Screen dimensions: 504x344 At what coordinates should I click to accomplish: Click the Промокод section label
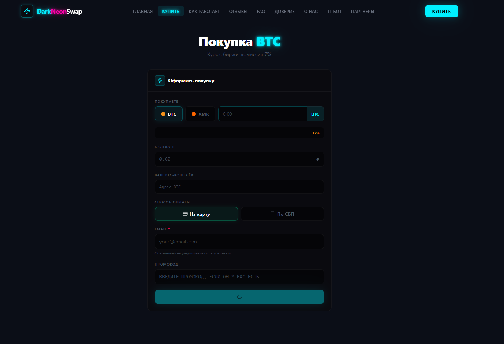[166, 264]
